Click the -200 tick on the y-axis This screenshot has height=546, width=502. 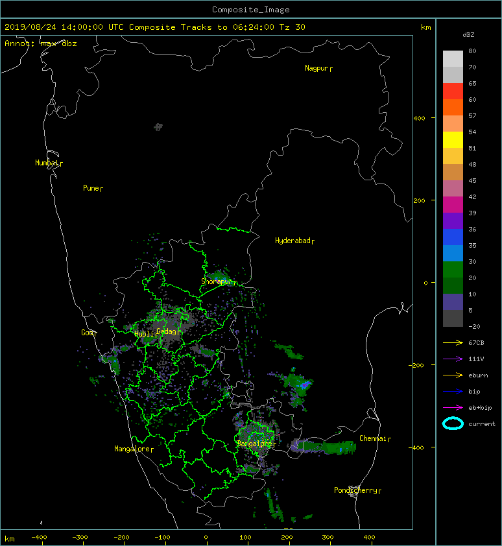pyautogui.click(x=416, y=365)
